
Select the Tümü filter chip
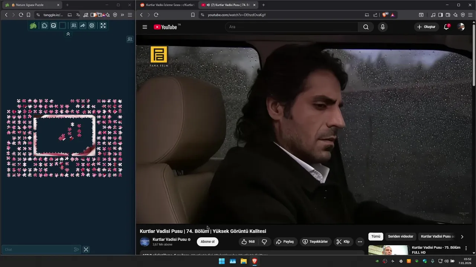pyautogui.click(x=376, y=237)
